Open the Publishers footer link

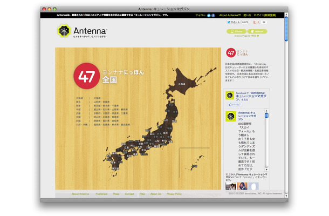[x=101, y=194]
